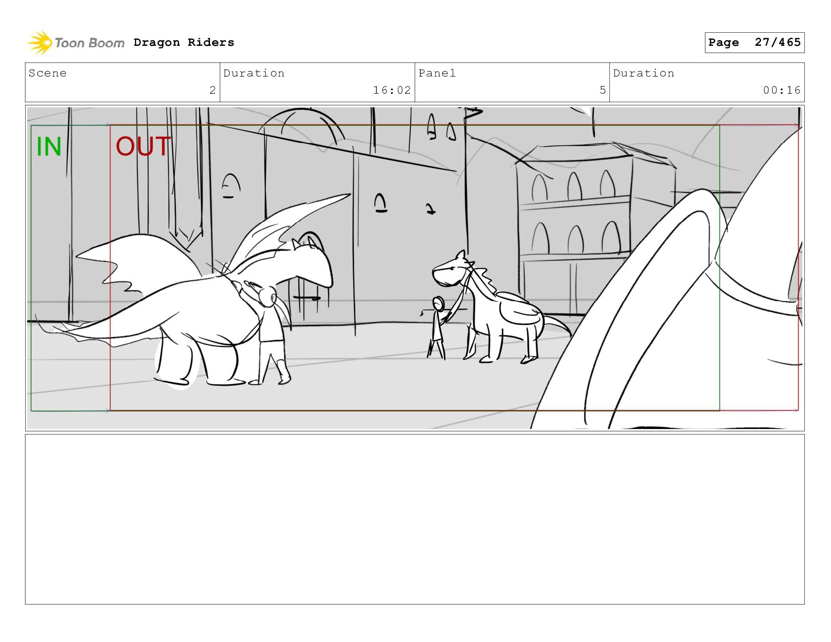
Task: Select the panel number value '5'
Action: click(602, 90)
